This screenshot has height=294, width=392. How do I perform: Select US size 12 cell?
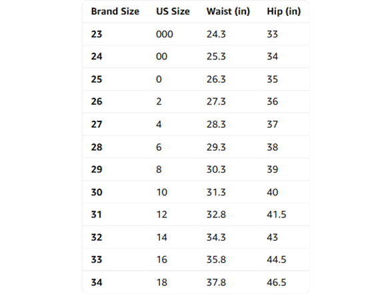[x=162, y=215]
